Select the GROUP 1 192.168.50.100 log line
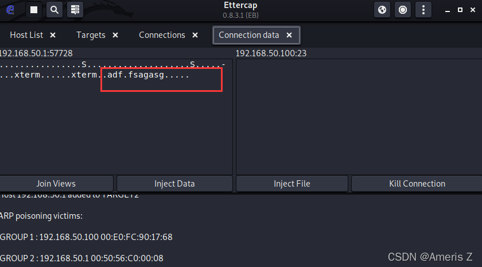The width and height of the screenshot is (482, 267). [x=86, y=237]
